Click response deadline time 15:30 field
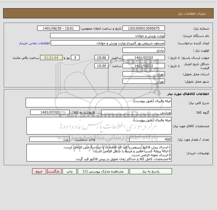This screenshot has height=210, width=217. pyautogui.click(x=101, y=58)
